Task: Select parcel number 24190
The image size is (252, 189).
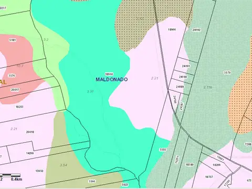Action: (183, 77)
